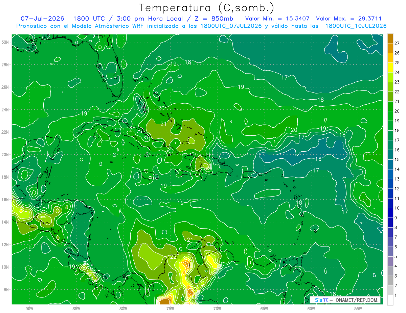Click the "20N" latitude axis label

click(5, 155)
